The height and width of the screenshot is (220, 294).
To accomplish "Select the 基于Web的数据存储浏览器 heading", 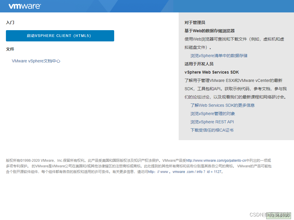I will point(210,31).
